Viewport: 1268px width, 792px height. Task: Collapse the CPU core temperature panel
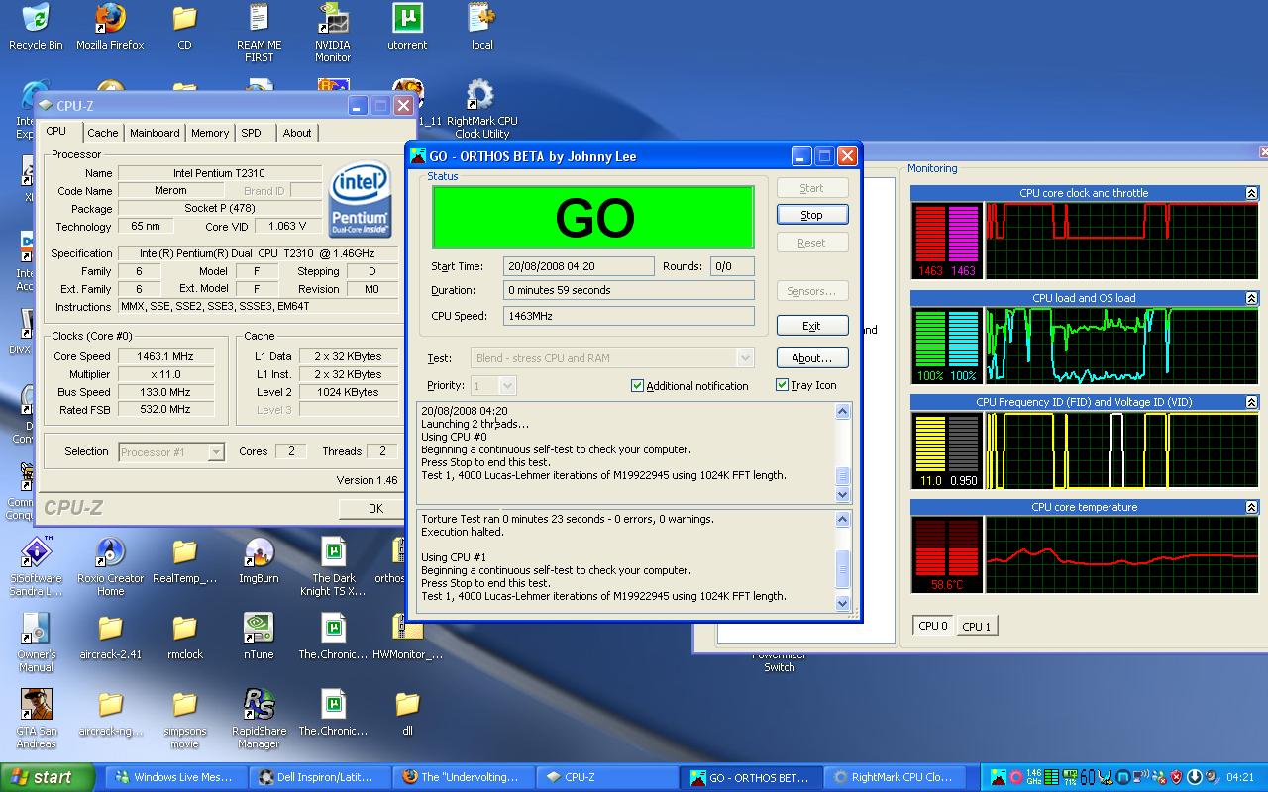tap(1251, 507)
